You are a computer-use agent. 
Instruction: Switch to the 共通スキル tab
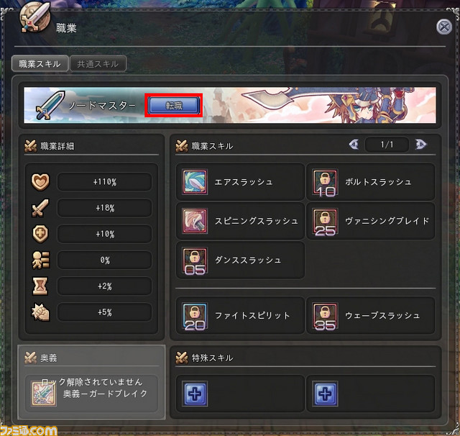[98, 64]
